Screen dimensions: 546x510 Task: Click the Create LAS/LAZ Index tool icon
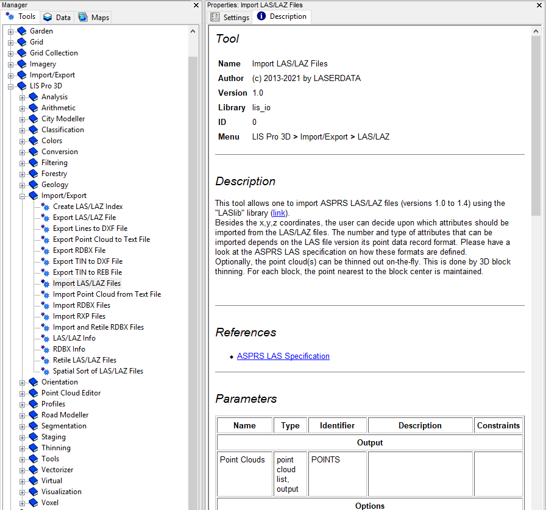(x=45, y=207)
